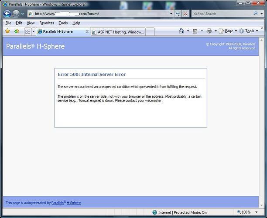Open Favorites Center star icon
The width and height of the screenshot is (267, 218).
pyautogui.click(x=7, y=31)
